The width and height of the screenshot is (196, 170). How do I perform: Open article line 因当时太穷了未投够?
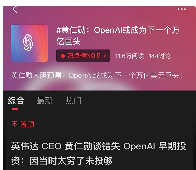click(71, 161)
